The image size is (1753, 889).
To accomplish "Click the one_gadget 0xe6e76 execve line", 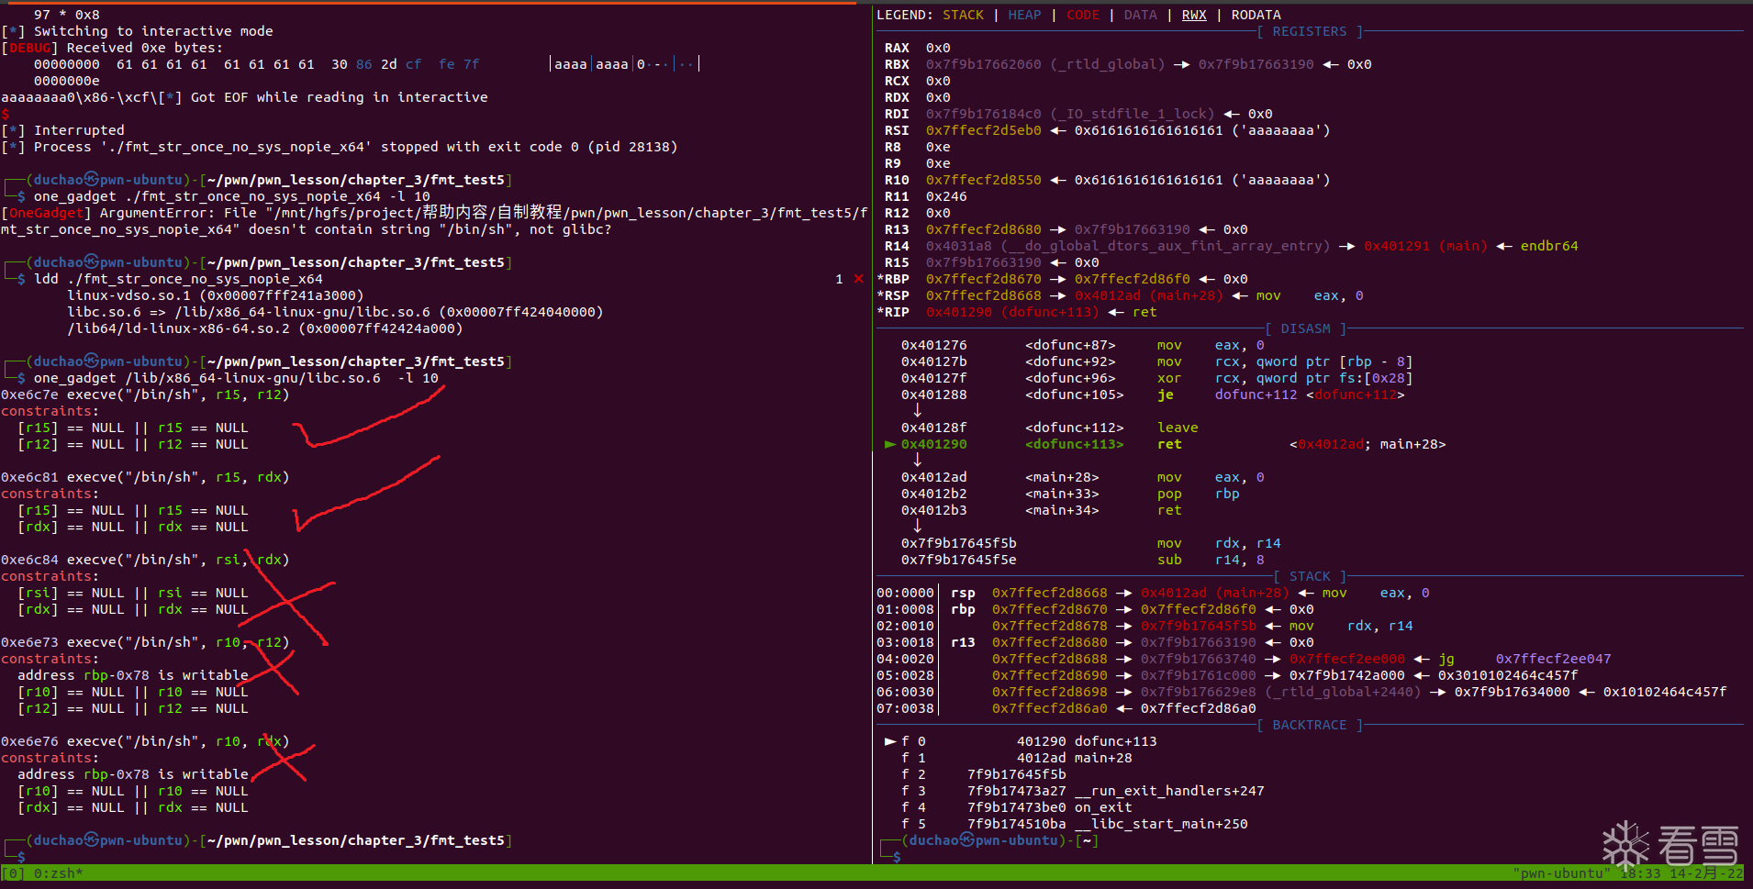I will point(145,741).
